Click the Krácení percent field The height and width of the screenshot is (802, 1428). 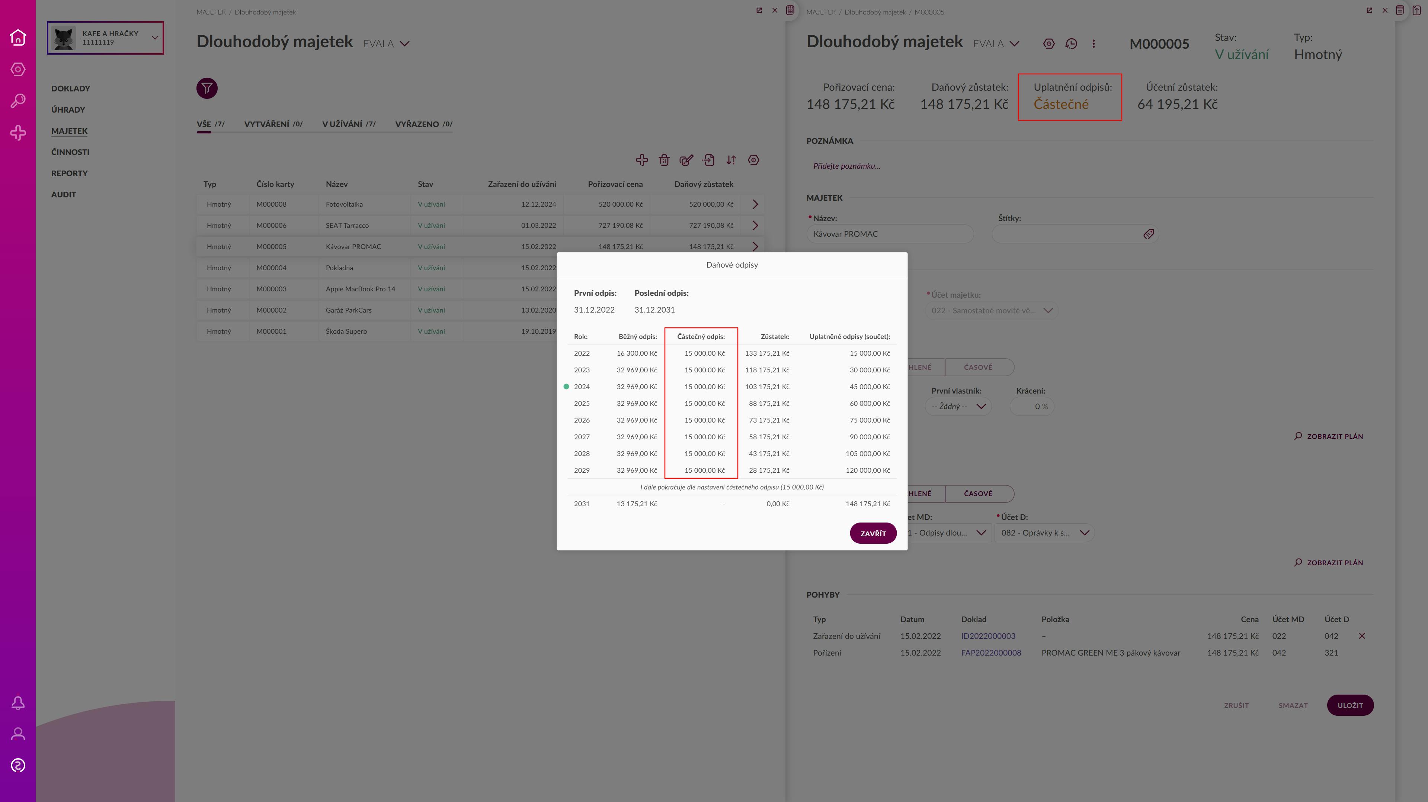pos(1032,407)
